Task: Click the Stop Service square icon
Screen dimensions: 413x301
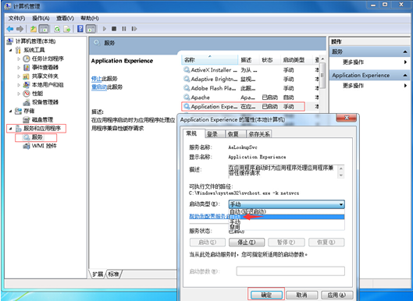Action: pos(114,29)
